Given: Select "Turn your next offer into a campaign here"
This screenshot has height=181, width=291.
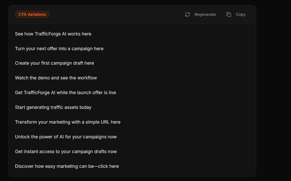Looking at the screenshot, I should 59,49.
